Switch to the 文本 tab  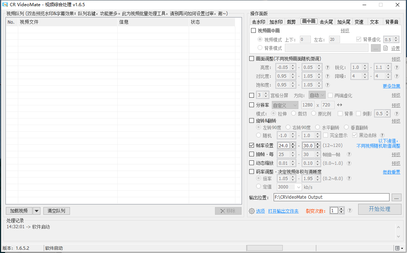[374, 22]
